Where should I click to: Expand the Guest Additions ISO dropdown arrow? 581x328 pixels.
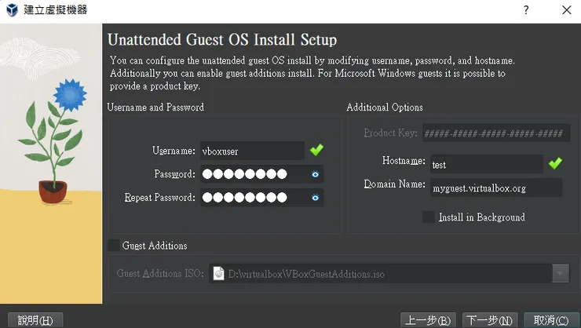[561, 274]
